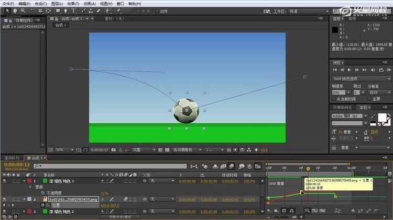Screen dimensions: 393x220
Task: Select the Brush tool
Action: 83,11
